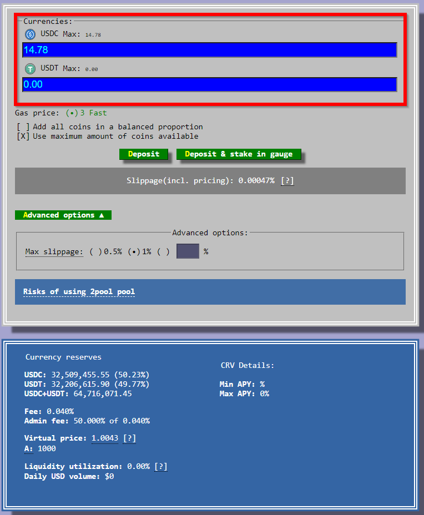Click the A: amplification label

(28, 448)
